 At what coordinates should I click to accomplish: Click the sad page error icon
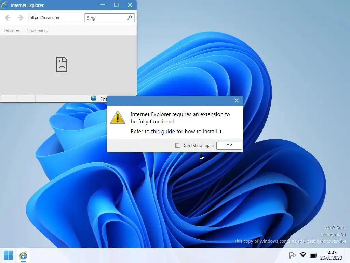[x=62, y=64]
